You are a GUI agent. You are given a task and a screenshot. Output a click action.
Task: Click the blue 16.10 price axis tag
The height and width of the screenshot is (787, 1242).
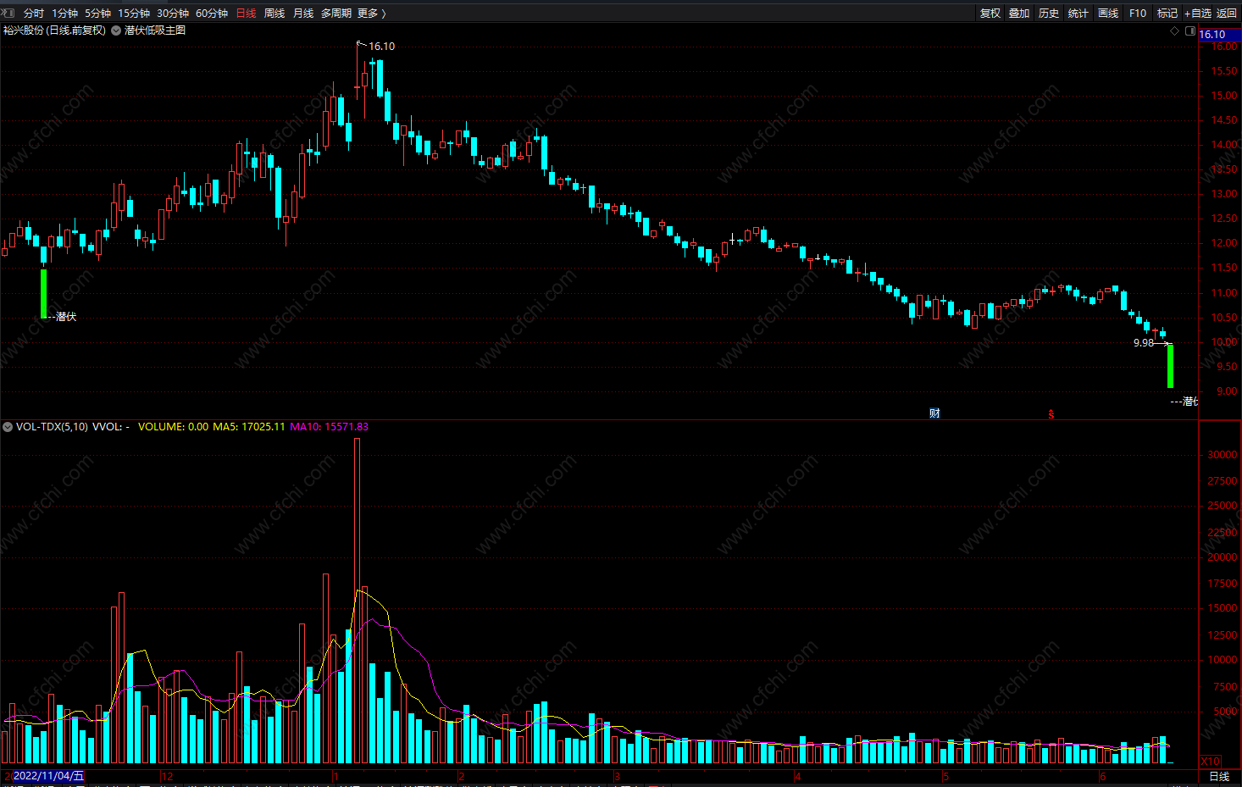click(x=1219, y=35)
